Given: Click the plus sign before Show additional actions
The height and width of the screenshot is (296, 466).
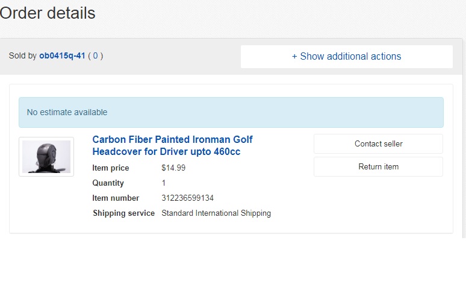Looking at the screenshot, I should [x=294, y=57].
